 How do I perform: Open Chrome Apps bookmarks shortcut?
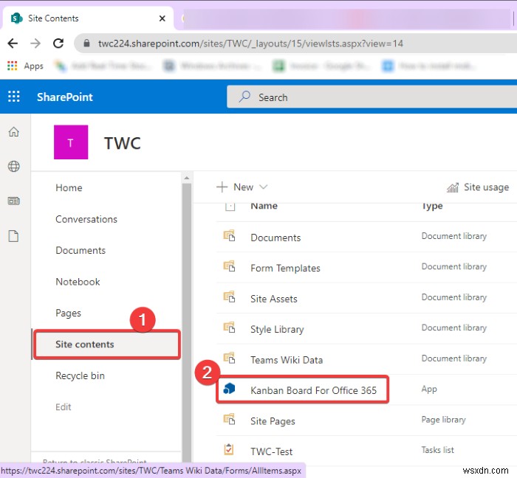tap(25, 66)
